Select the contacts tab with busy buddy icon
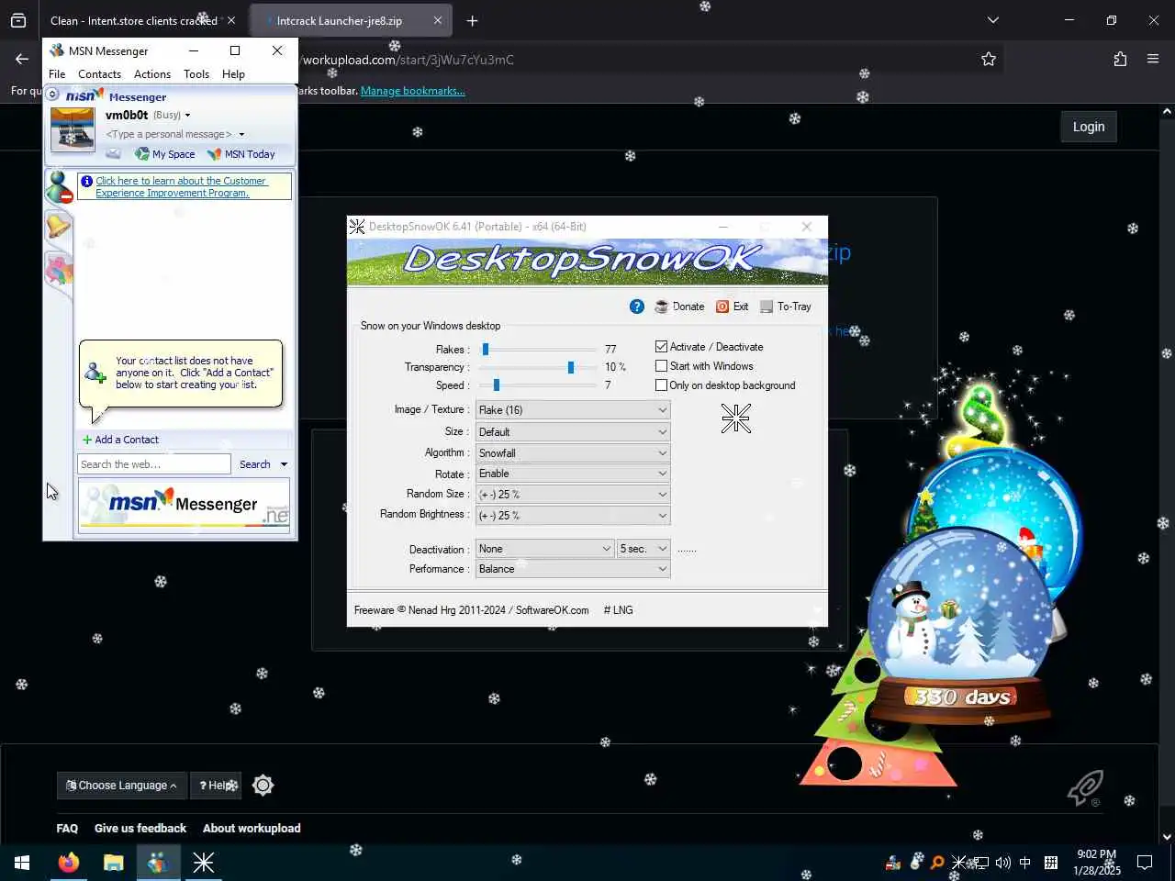The image size is (1175, 881). click(x=59, y=187)
